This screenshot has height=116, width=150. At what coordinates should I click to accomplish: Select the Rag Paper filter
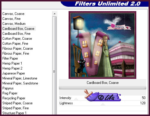point(10,93)
